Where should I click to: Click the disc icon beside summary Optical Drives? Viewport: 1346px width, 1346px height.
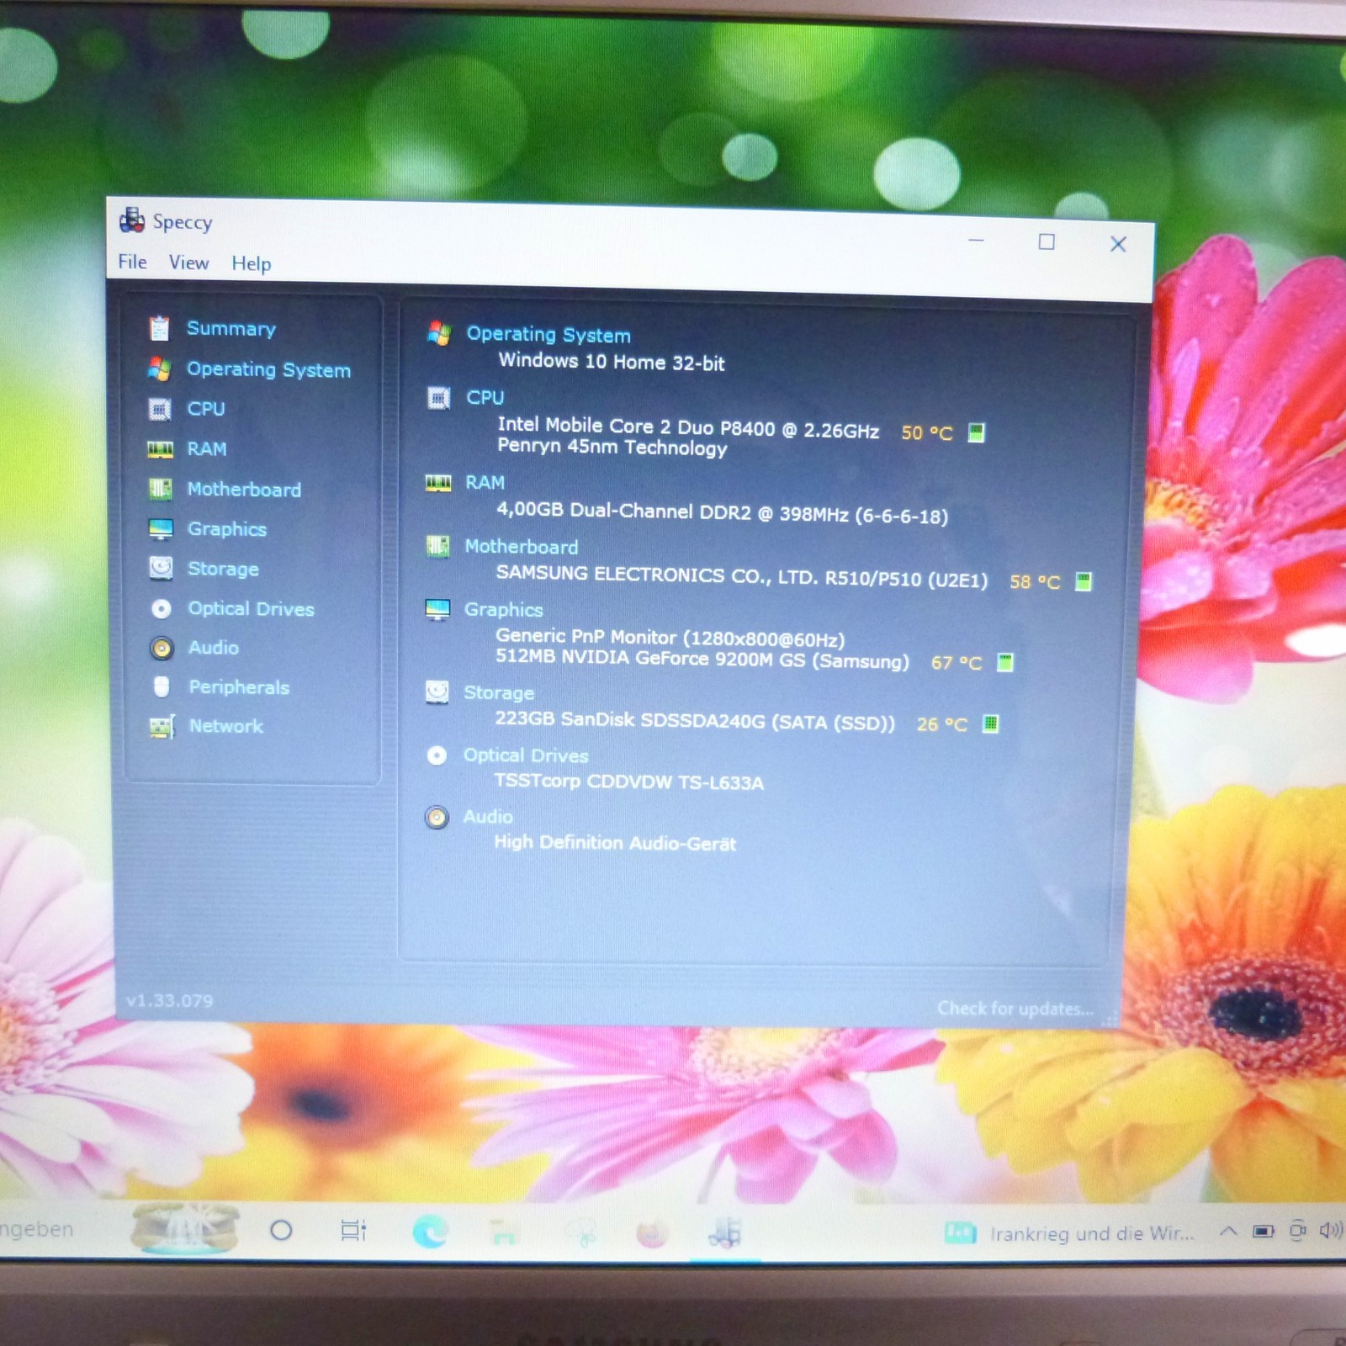click(437, 755)
